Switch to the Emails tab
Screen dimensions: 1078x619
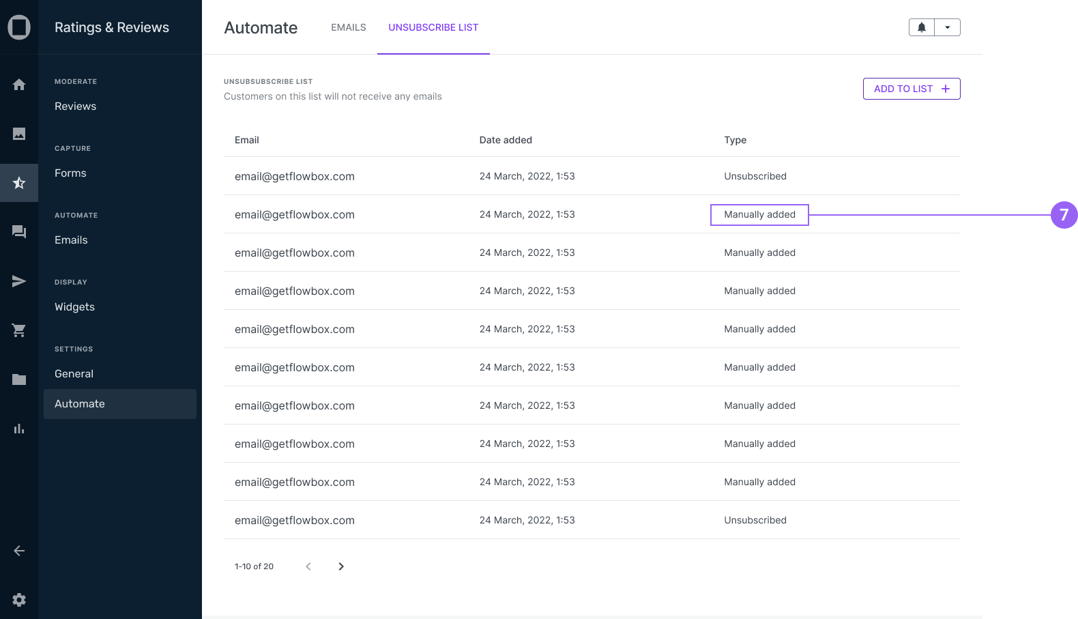tap(349, 27)
